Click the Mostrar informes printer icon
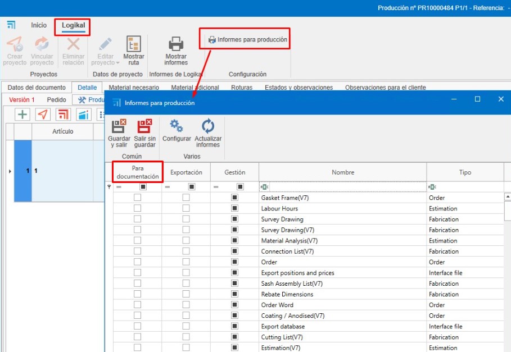The width and height of the screenshot is (511, 352). point(176,44)
